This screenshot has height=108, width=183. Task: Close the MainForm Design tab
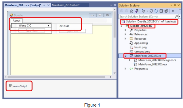(x=48, y=5)
